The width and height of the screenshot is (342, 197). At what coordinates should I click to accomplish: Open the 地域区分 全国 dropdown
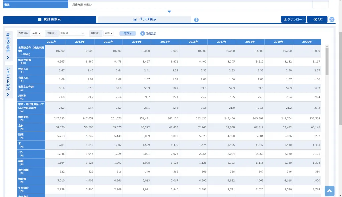(108, 33)
